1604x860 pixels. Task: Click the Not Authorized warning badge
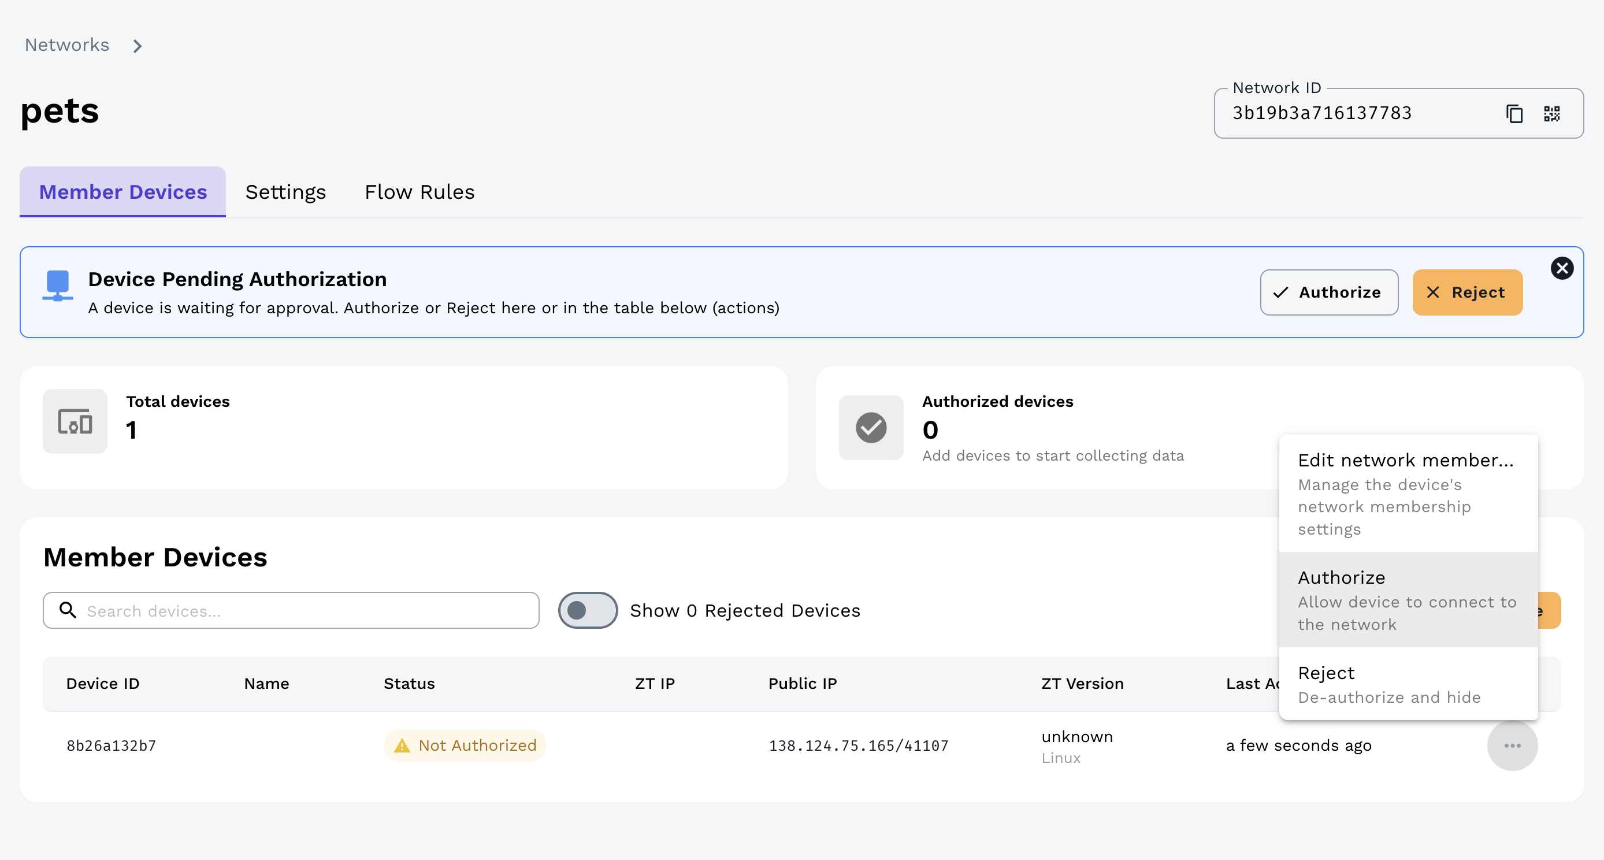(465, 746)
